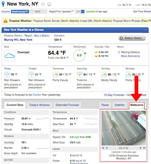Viewport: 151px width, 164px height.
Task: Select BestForecast as the source
Action: pos(20,11)
